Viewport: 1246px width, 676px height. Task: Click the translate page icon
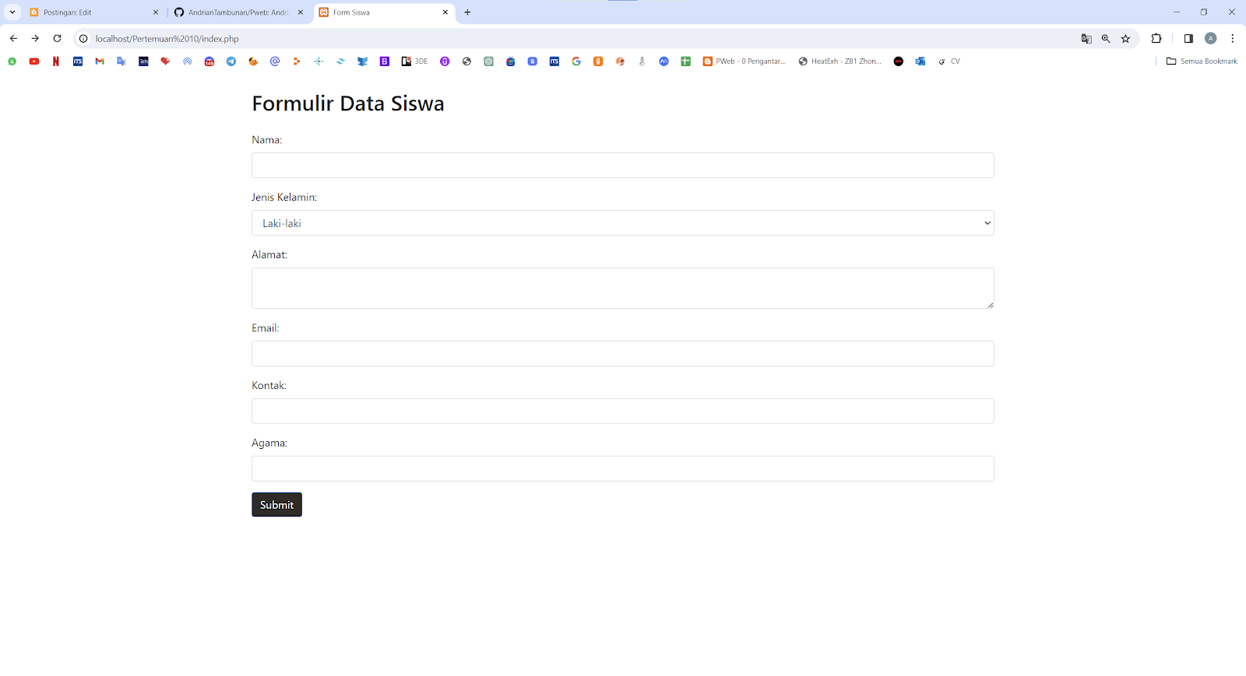point(1086,39)
